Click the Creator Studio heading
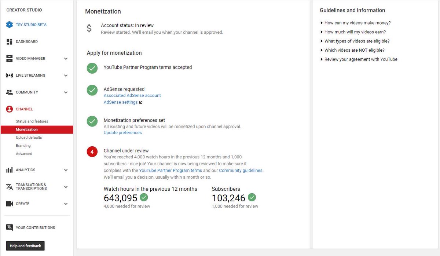 24,10
